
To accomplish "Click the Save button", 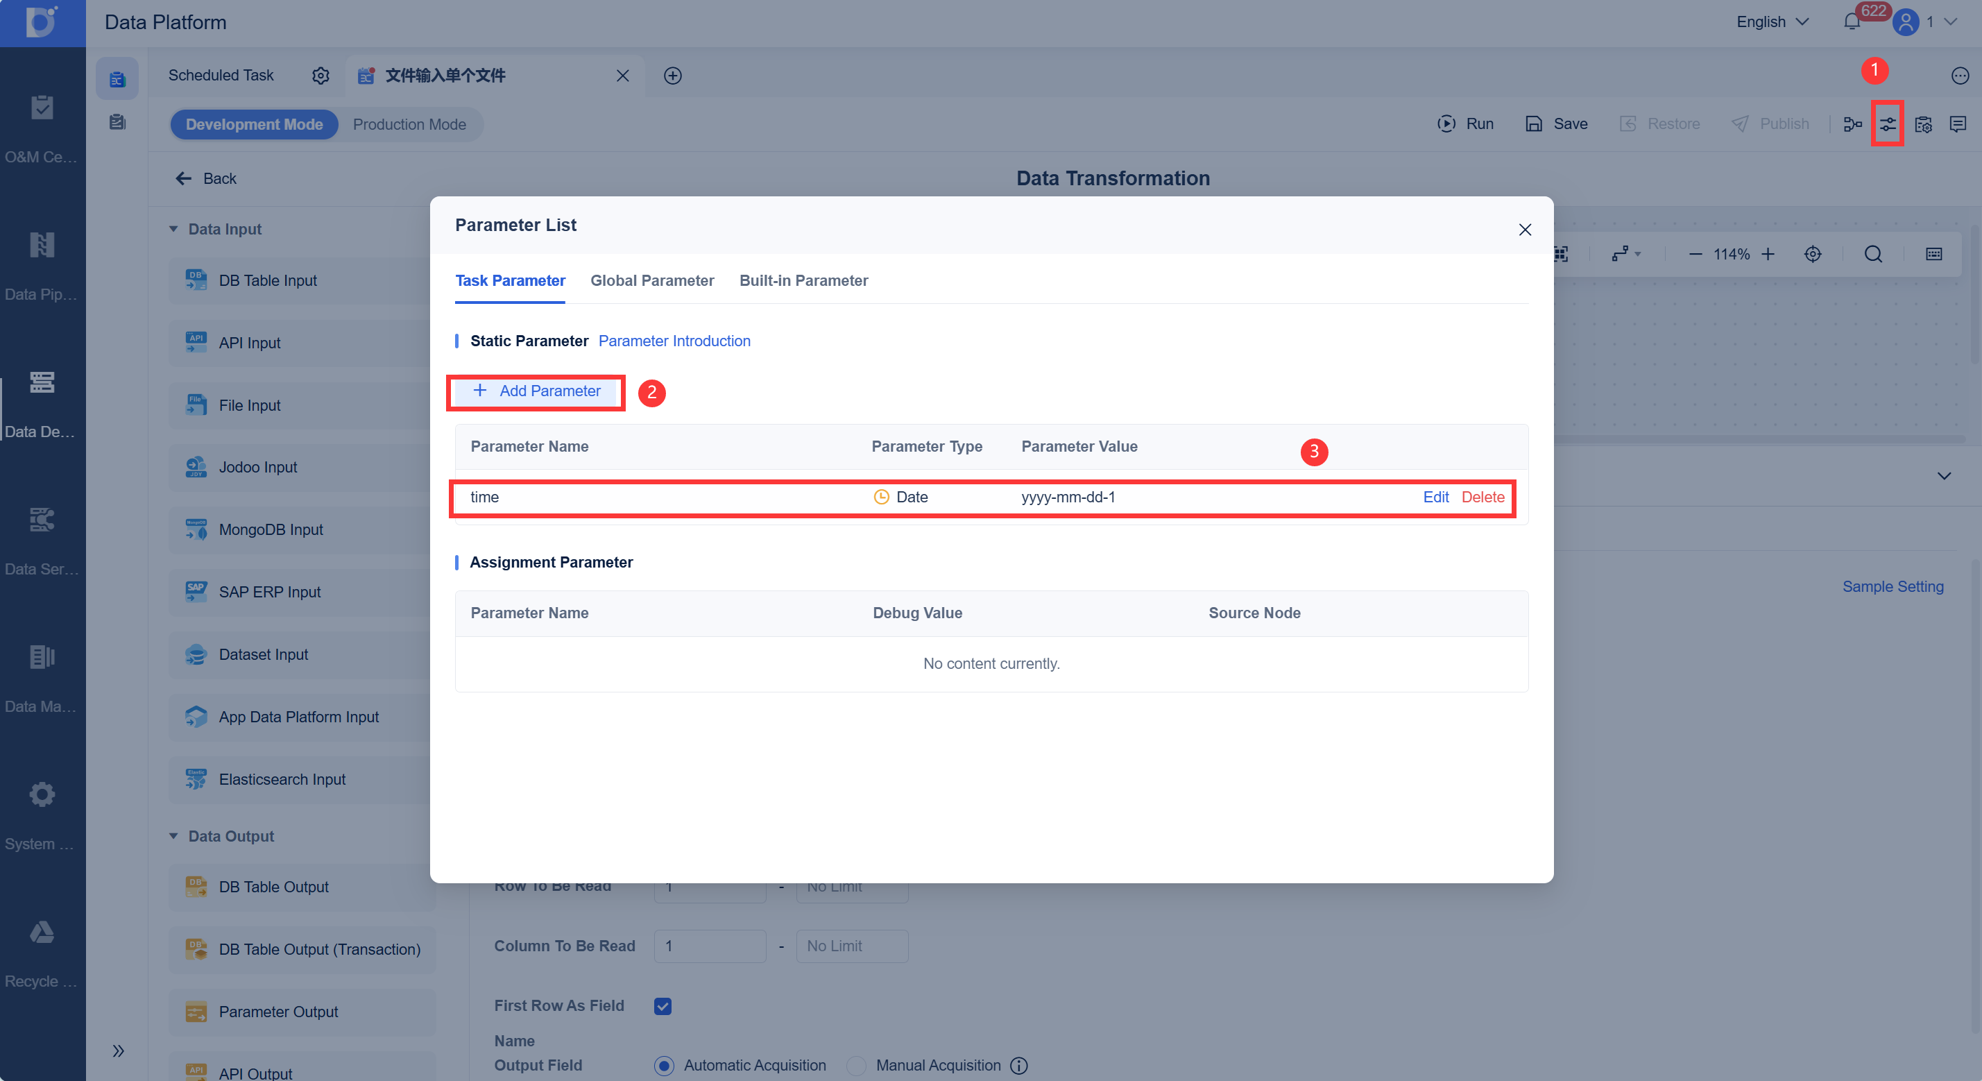I will (1556, 124).
